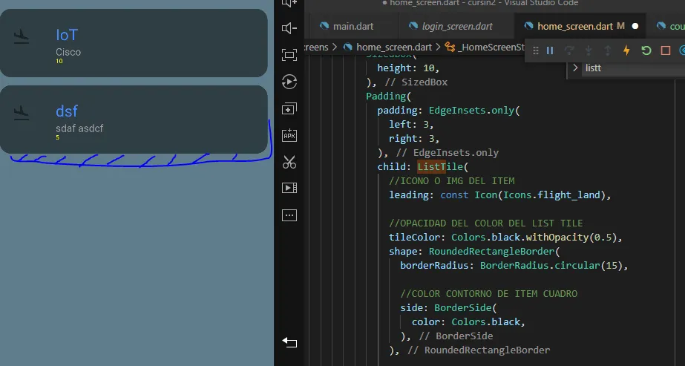This screenshot has height=366, width=685.
Task: Click the green Restart debug icon
Action: (x=646, y=50)
